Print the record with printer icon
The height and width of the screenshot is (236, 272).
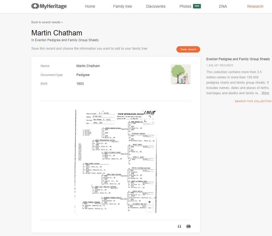click(x=188, y=226)
